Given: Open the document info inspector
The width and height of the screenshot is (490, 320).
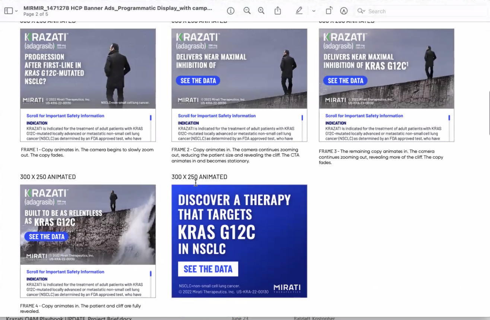Looking at the screenshot, I should coord(230,11).
